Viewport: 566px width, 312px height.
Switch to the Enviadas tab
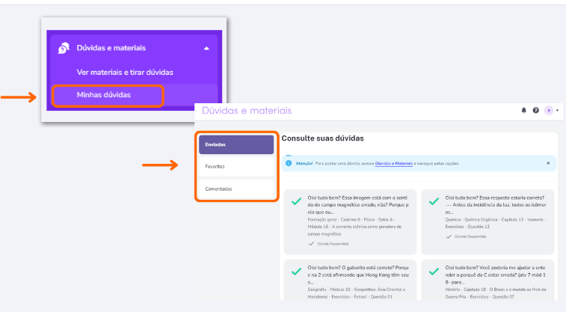pos(236,144)
